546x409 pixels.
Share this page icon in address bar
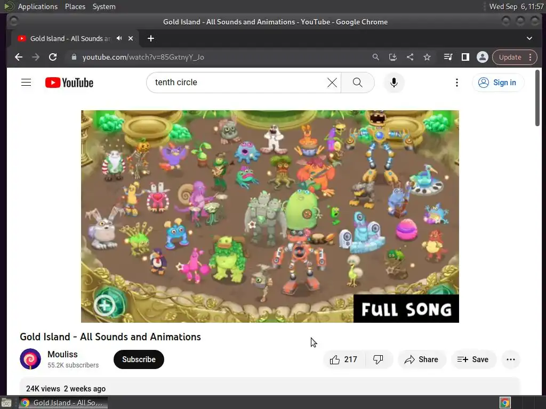410,57
